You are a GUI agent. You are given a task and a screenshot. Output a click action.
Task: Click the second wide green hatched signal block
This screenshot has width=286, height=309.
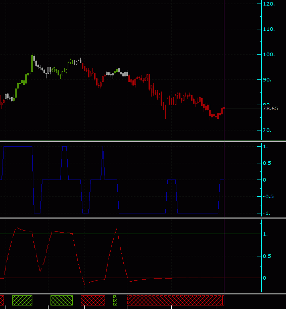[x=62, y=300]
